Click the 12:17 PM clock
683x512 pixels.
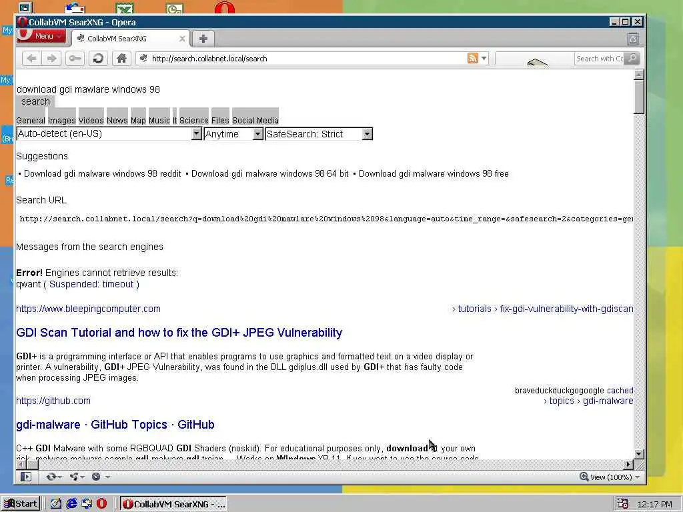[654, 504]
